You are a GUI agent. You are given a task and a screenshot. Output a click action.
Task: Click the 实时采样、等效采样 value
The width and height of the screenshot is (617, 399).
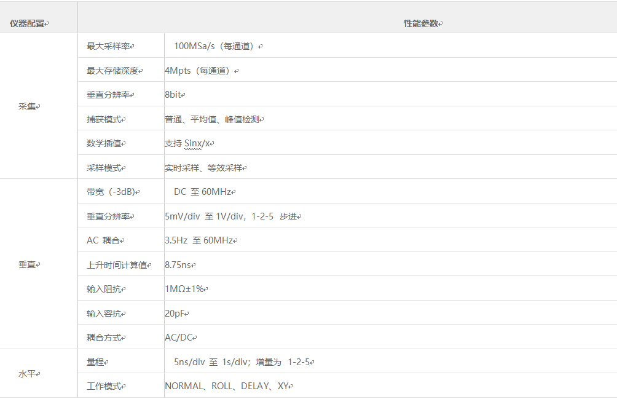[203, 168]
